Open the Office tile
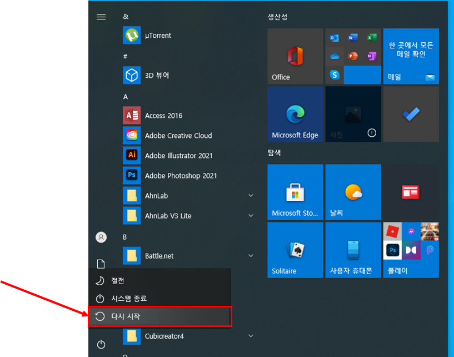The image size is (454, 357). pos(295,56)
